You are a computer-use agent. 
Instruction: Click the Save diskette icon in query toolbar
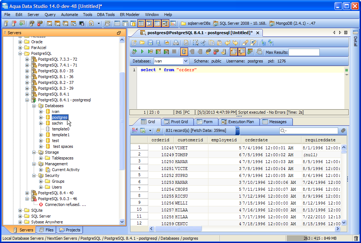pyautogui.click(x=150, y=43)
